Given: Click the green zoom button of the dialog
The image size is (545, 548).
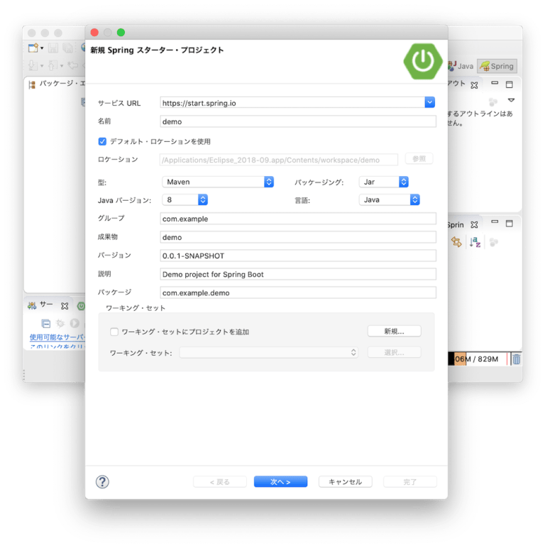Looking at the screenshot, I should point(121,33).
